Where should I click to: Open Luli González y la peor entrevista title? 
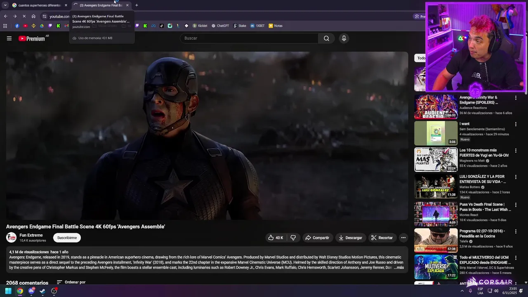click(x=483, y=179)
